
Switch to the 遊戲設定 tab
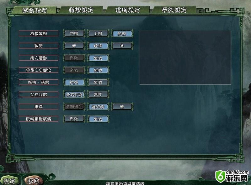click(x=35, y=10)
